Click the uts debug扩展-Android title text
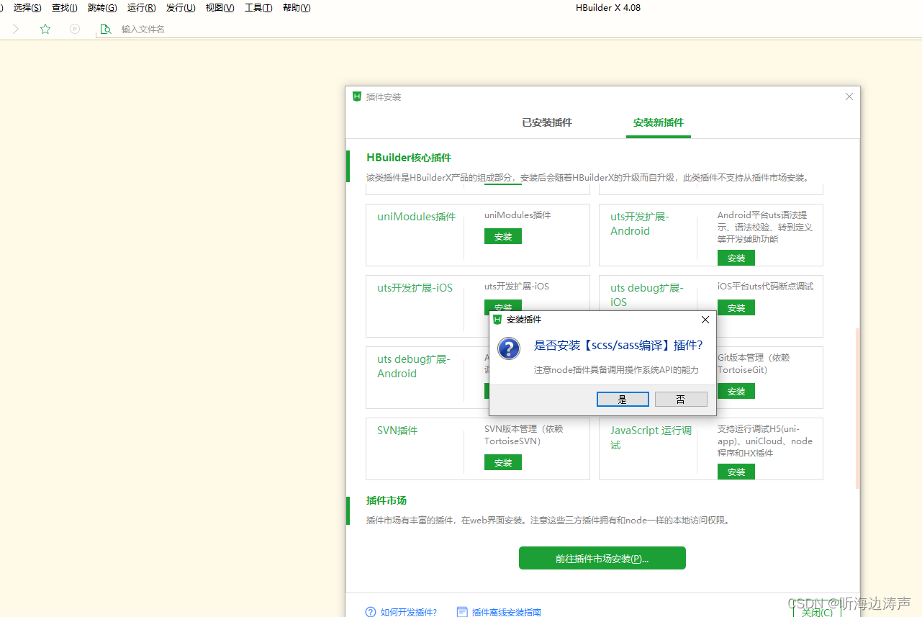Screen dimensions: 922x617 pos(414,366)
